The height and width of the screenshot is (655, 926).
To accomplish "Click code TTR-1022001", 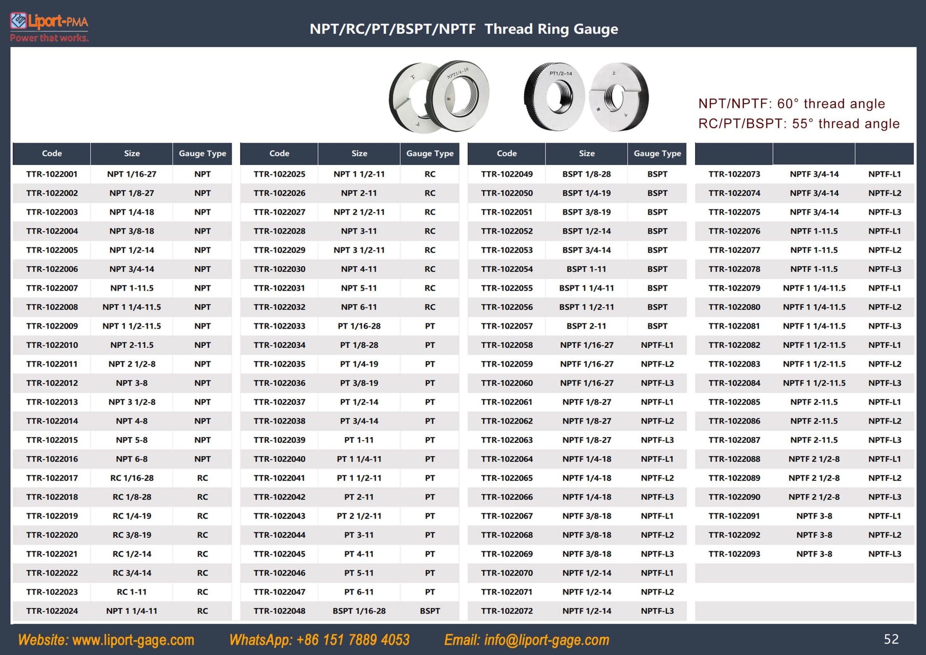I will coord(52,174).
